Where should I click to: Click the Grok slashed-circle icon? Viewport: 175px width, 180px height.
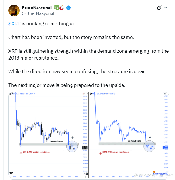[159, 8]
